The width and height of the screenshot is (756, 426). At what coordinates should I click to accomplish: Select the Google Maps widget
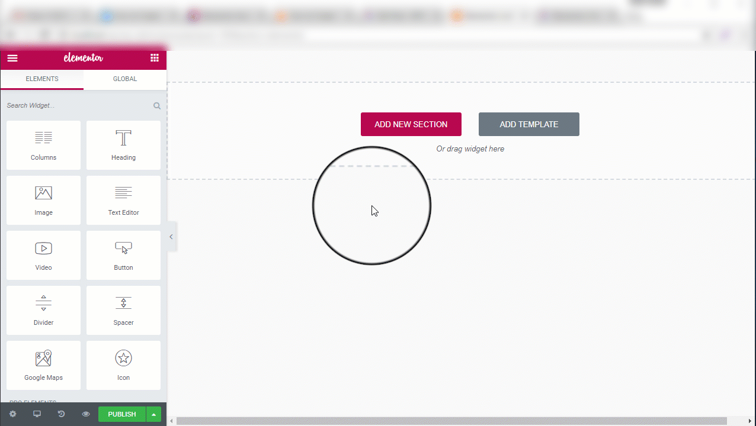click(44, 365)
